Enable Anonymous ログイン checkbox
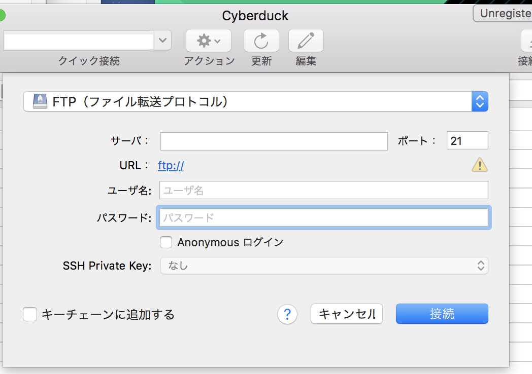This screenshot has height=374, width=532. click(166, 242)
